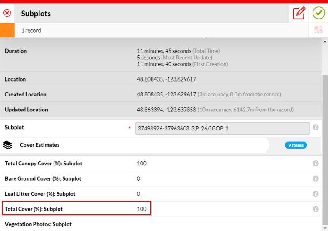The image size is (328, 231).
Task: Open info icon for Leaf Litter Cover
Action: (316, 194)
